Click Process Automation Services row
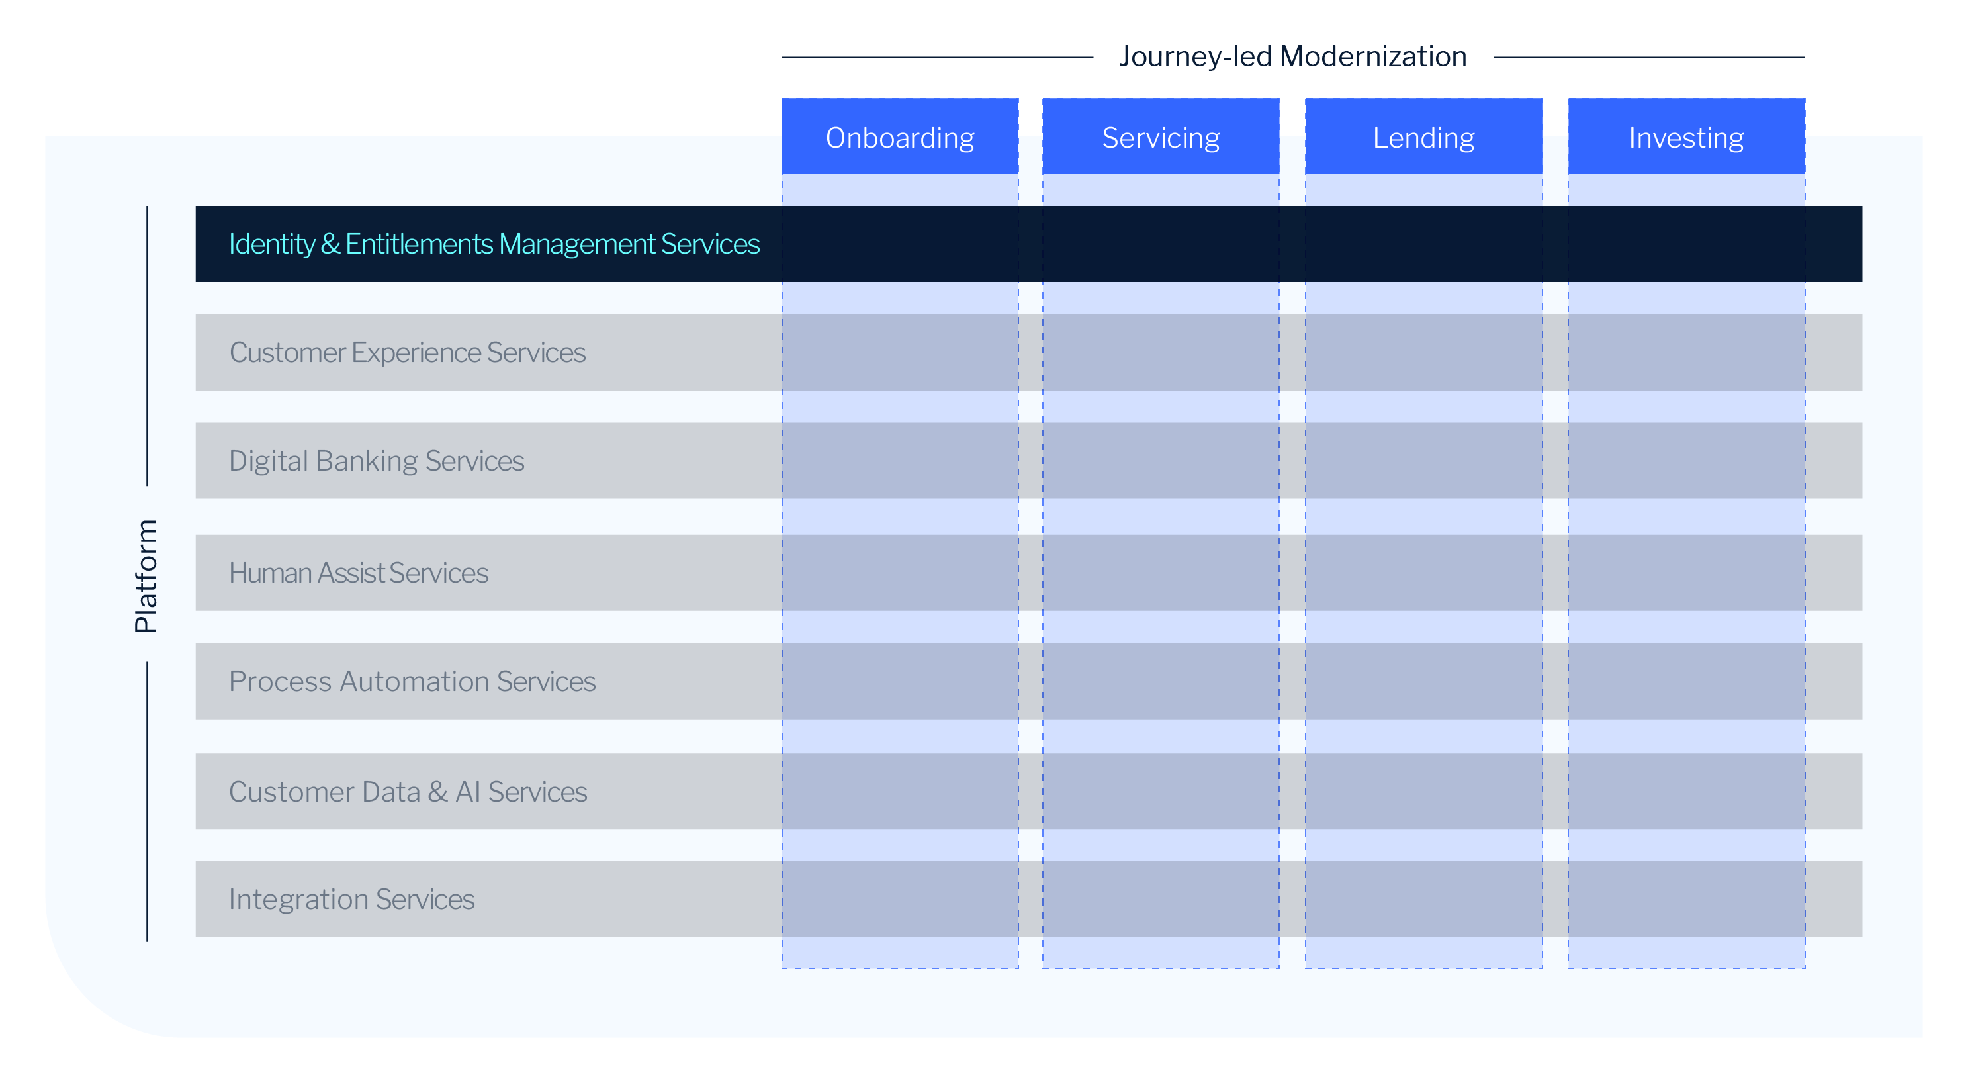The image size is (1968, 1079). (1028, 681)
